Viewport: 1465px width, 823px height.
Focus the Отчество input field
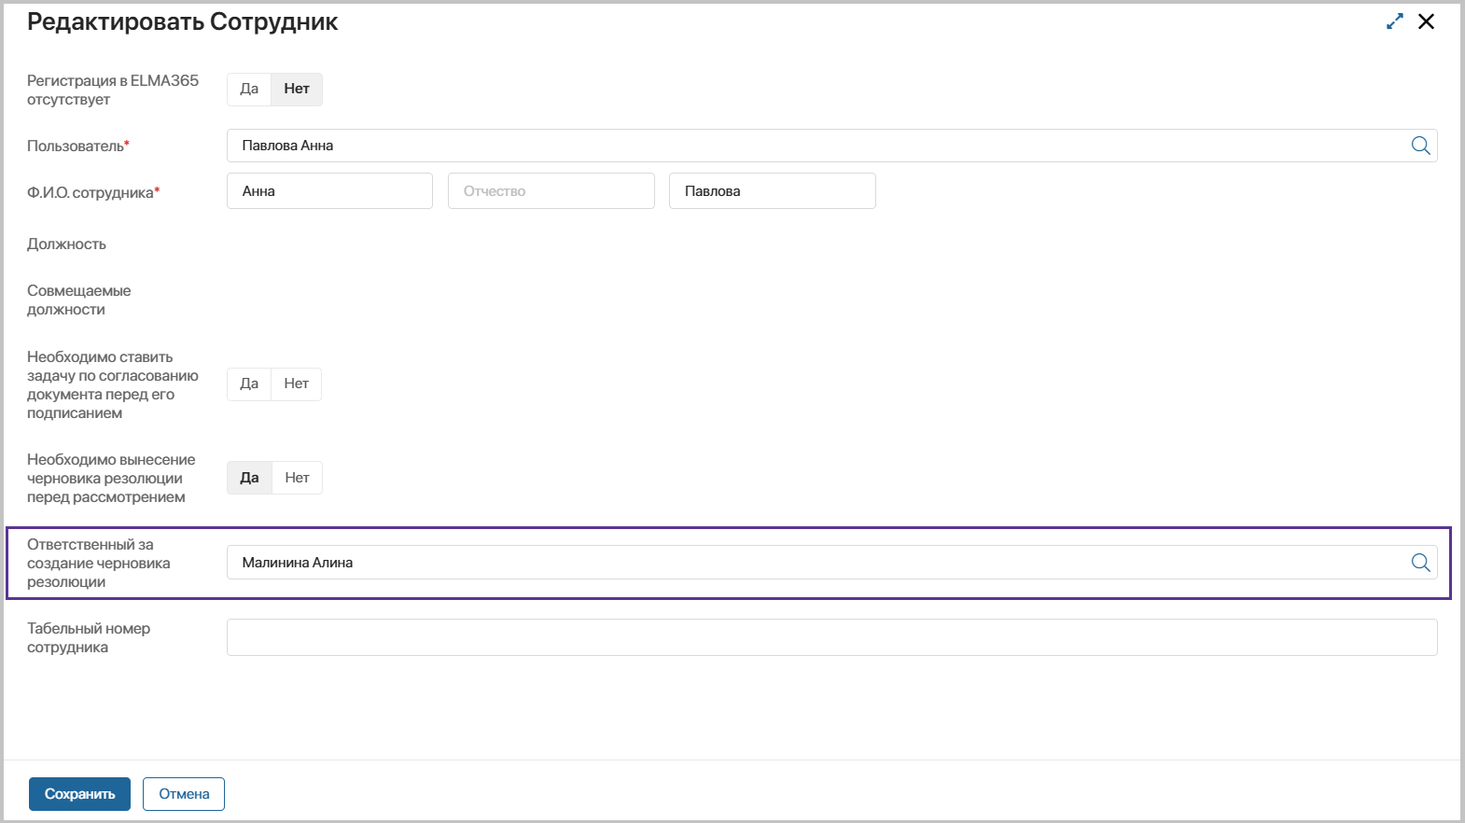click(551, 191)
